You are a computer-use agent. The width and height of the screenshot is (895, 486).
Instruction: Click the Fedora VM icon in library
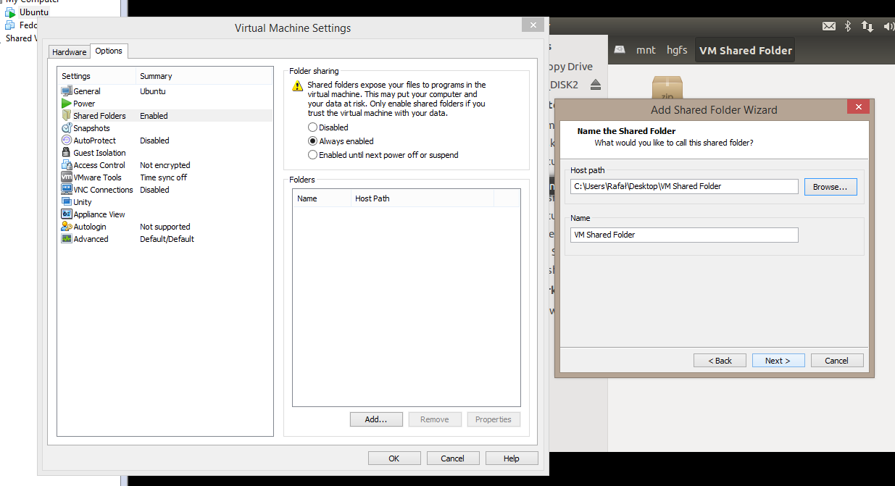10,25
